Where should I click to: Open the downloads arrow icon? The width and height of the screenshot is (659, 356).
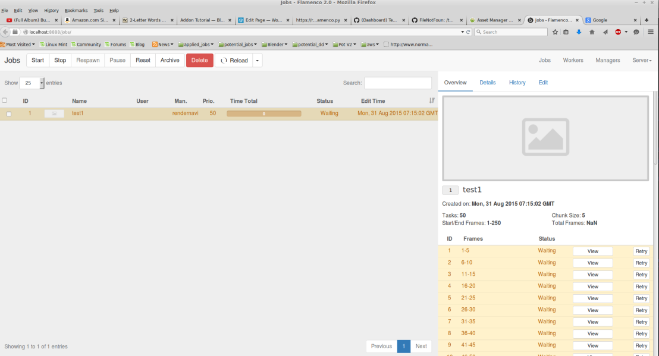click(579, 32)
